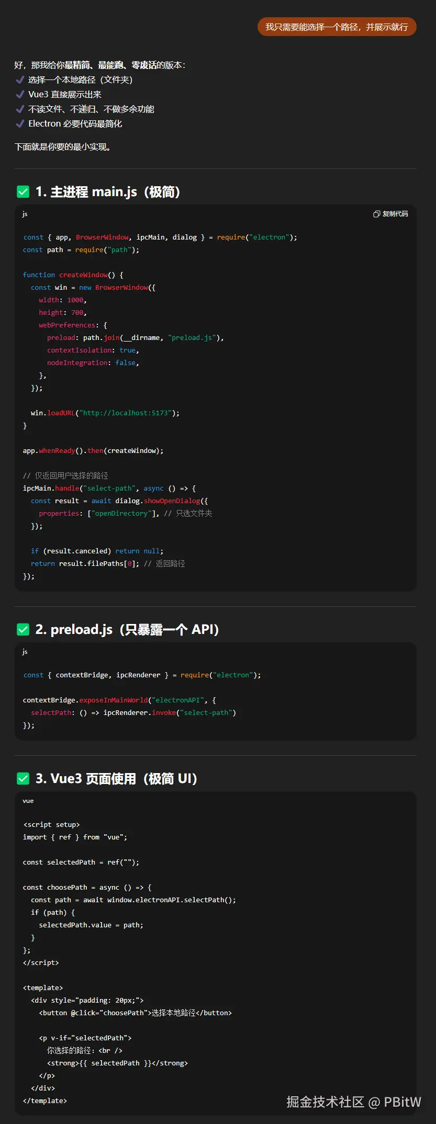Click code line </script>

pyautogui.click(x=41, y=963)
